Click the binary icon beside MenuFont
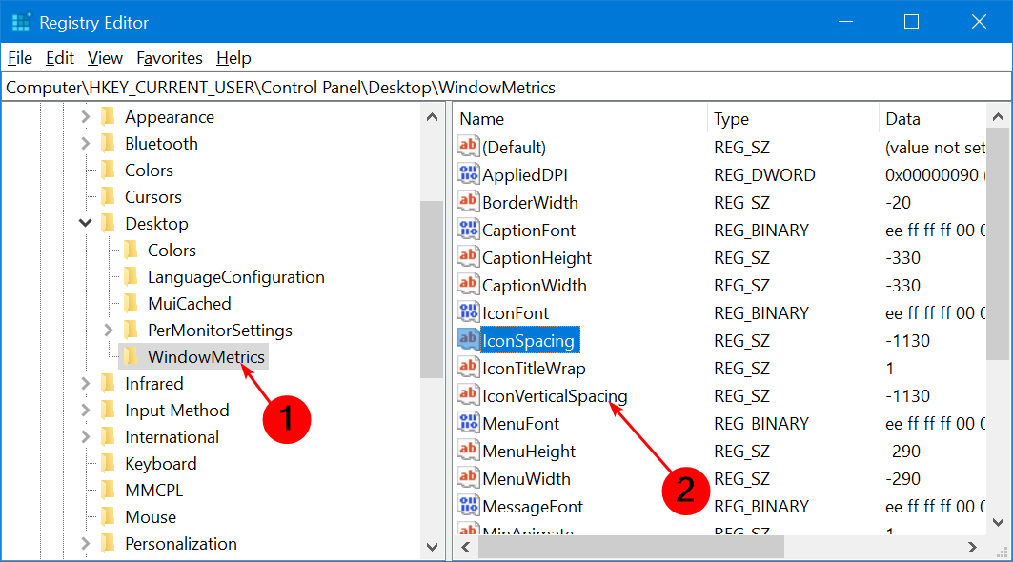The image size is (1013, 562). [x=469, y=423]
